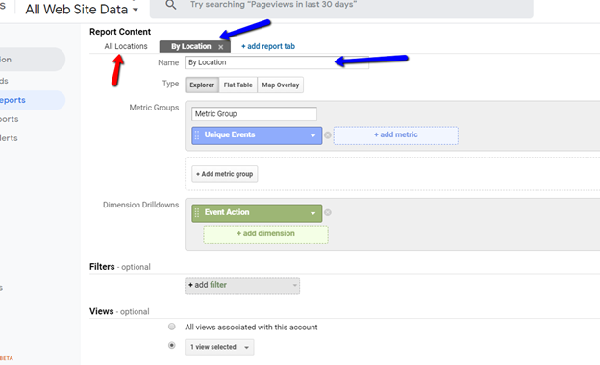Expand the 1 view selected dropdown
The height and width of the screenshot is (365, 600).
point(219,347)
